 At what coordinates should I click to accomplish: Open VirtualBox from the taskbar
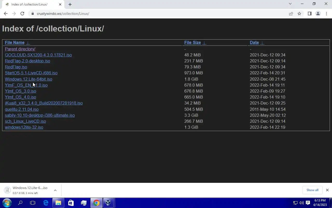pyautogui.click(x=108, y=203)
